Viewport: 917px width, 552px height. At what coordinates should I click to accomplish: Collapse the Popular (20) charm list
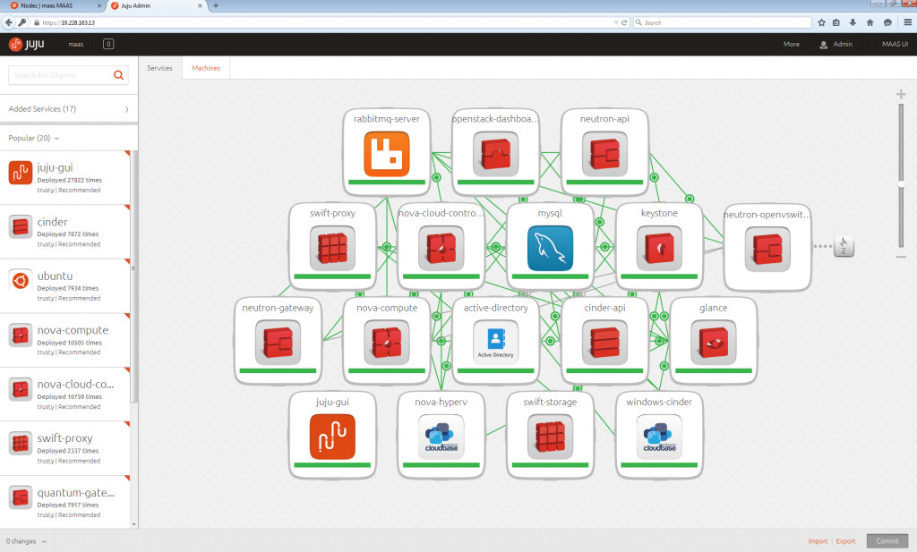34,139
